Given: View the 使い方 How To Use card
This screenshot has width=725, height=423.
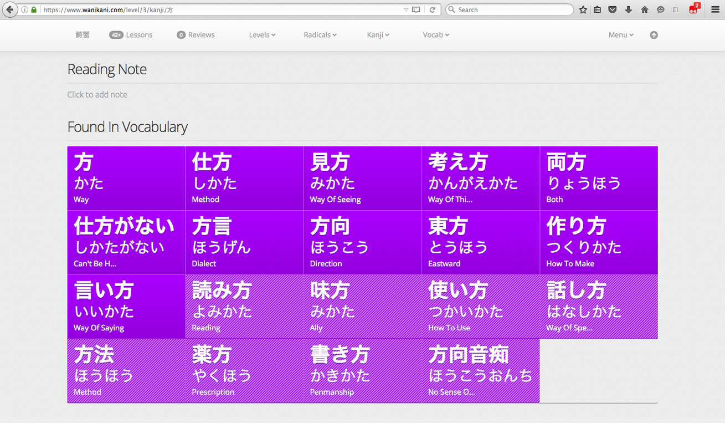Looking at the screenshot, I should (481, 307).
